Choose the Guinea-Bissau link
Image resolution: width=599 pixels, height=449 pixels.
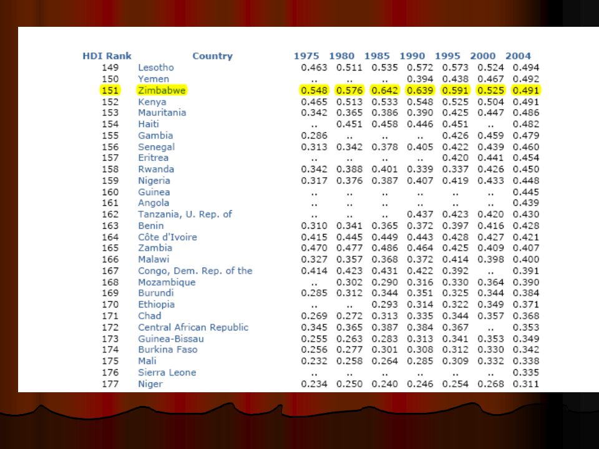pyautogui.click(x=171, y=339)
